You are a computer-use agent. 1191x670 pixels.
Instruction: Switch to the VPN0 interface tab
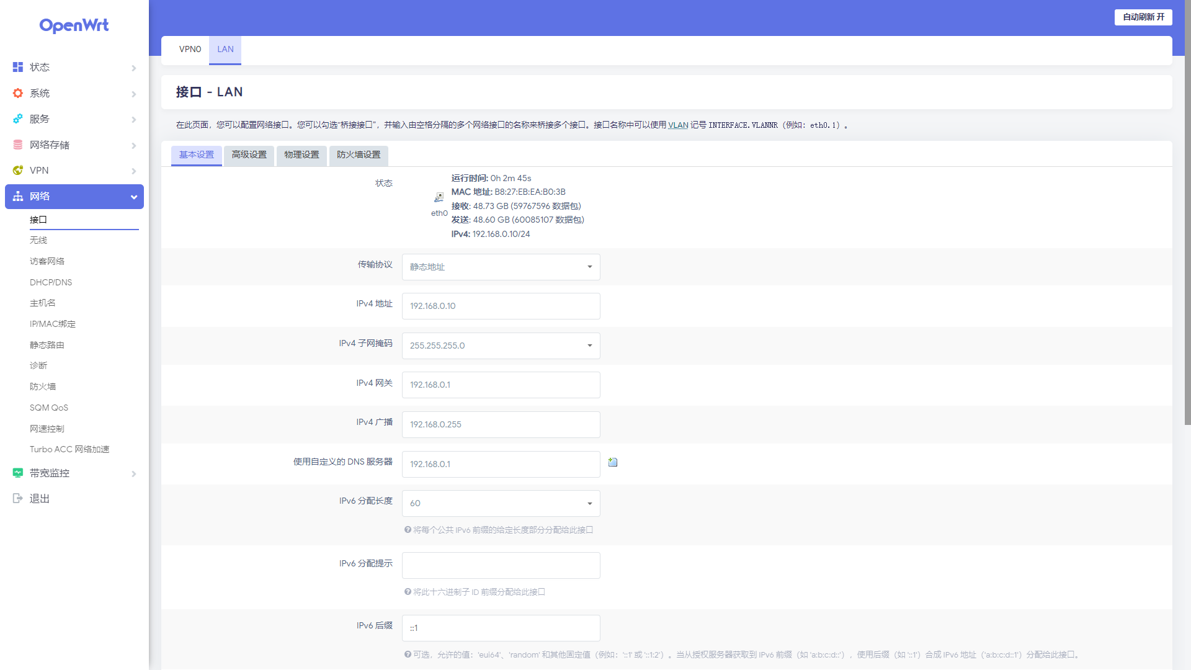click(x=190, y=50)
